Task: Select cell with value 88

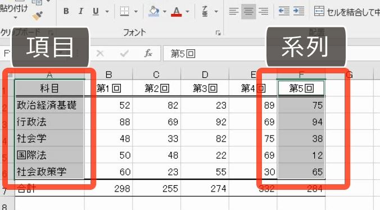Action: tap(108, 122)
